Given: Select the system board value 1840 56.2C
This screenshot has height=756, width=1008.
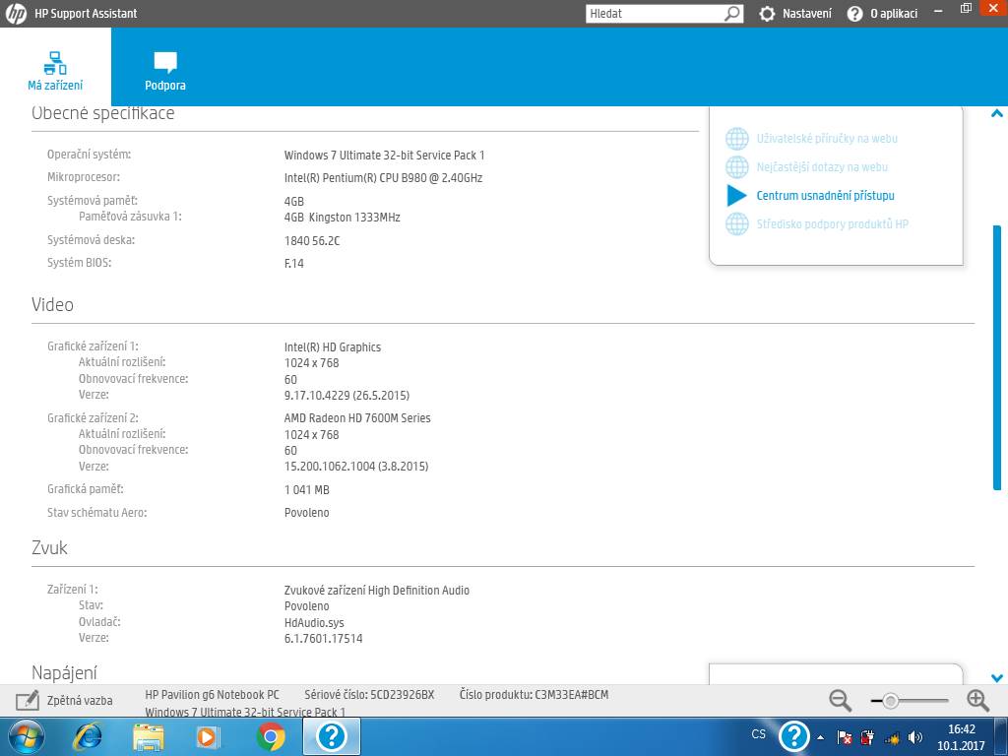Looking at the screenshot, I should (312, 240).
